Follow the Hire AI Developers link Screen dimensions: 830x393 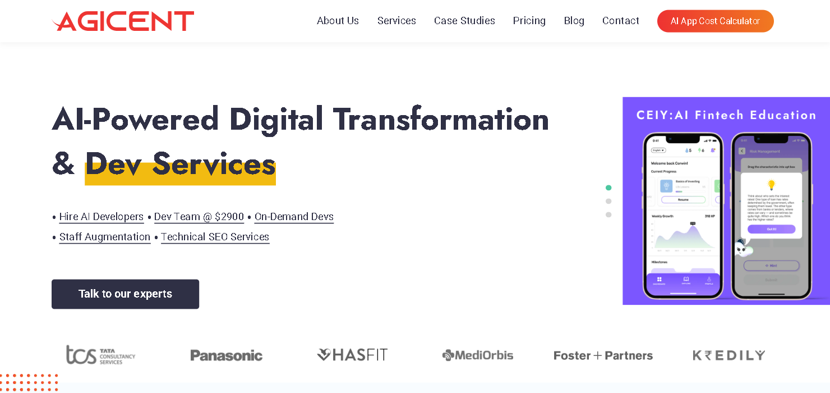point(102,217)
